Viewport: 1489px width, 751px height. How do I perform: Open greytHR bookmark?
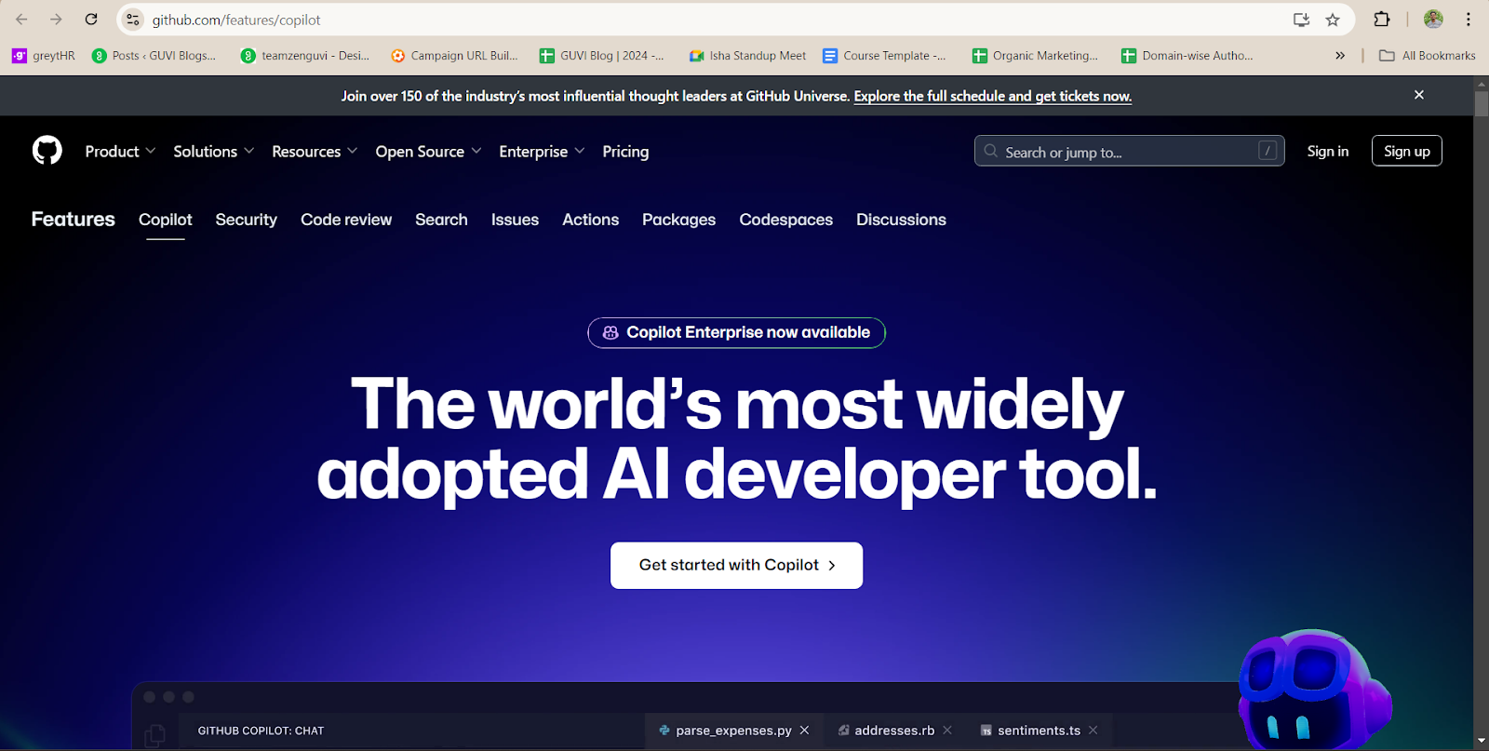pyautogui.click(x=44, y=56)
